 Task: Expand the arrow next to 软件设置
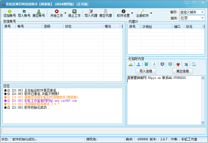(132, 13)
